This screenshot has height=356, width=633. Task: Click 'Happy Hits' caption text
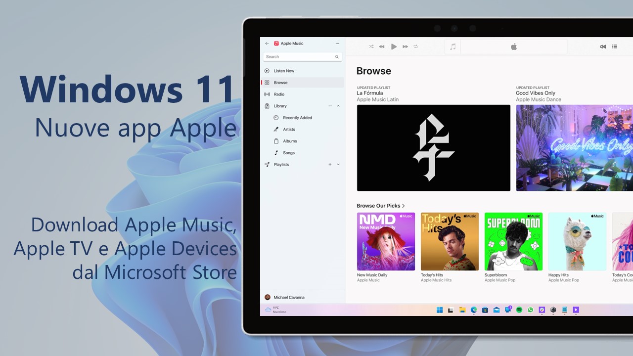pos(558,275)
